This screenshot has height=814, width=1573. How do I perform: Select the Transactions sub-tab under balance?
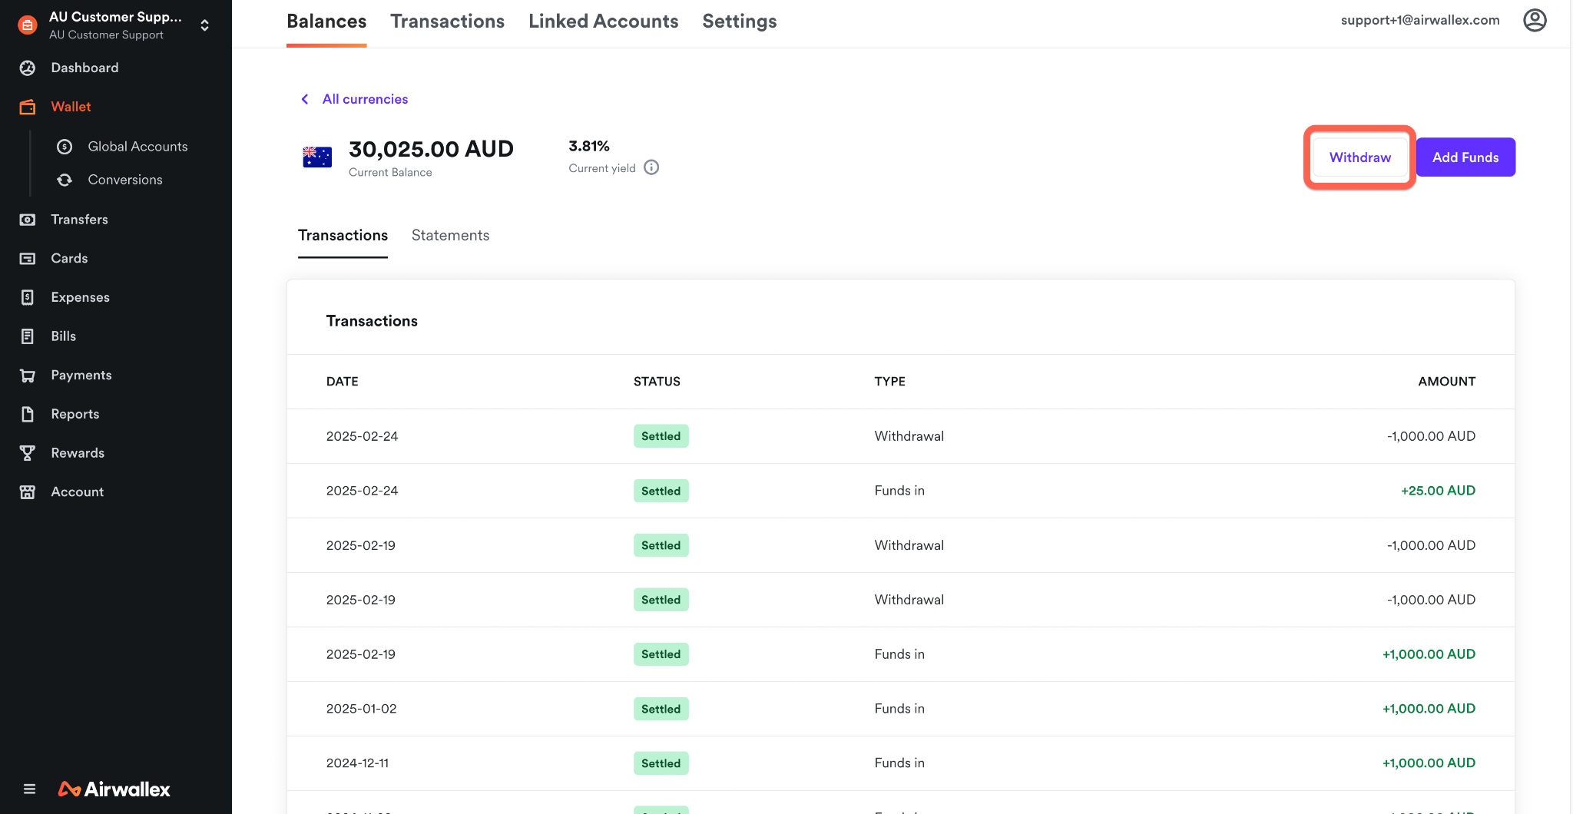point(343,236)
